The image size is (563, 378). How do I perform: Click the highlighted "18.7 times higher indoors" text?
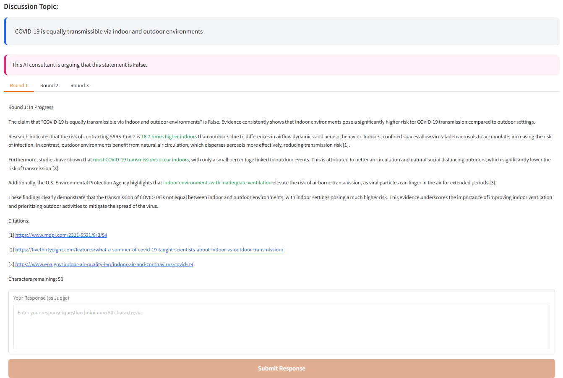pyautogui.click(x=169, y=137)
